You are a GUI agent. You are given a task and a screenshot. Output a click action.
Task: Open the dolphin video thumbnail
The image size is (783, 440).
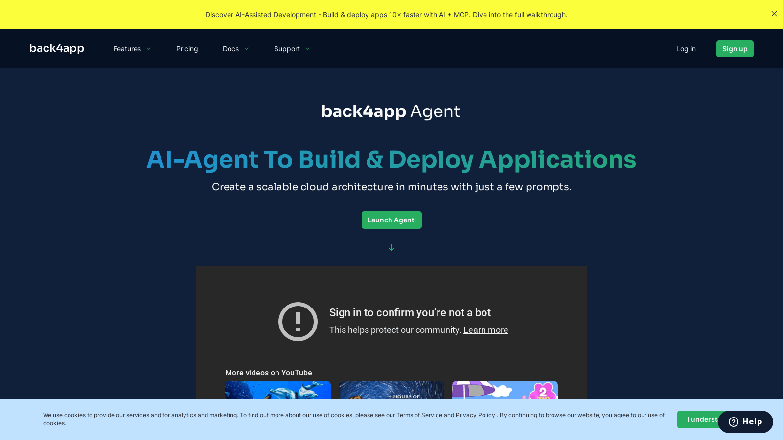(278, 390)
